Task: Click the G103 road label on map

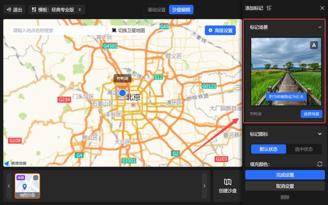Action: (221, 159)
